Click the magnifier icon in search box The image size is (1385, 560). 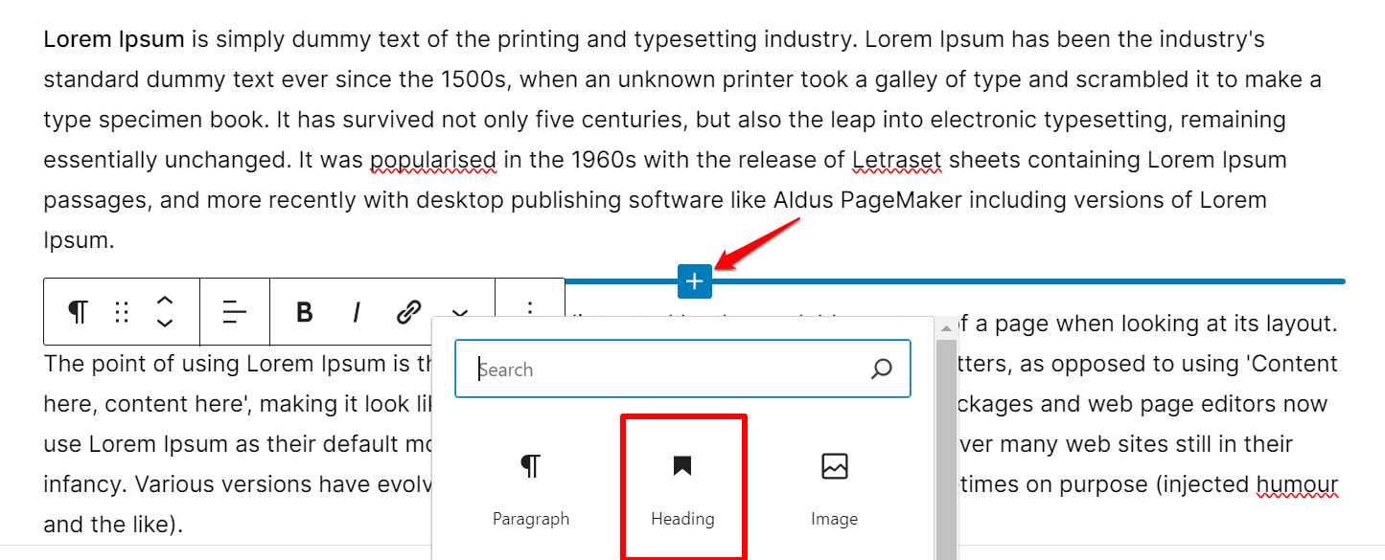point(882,370)
